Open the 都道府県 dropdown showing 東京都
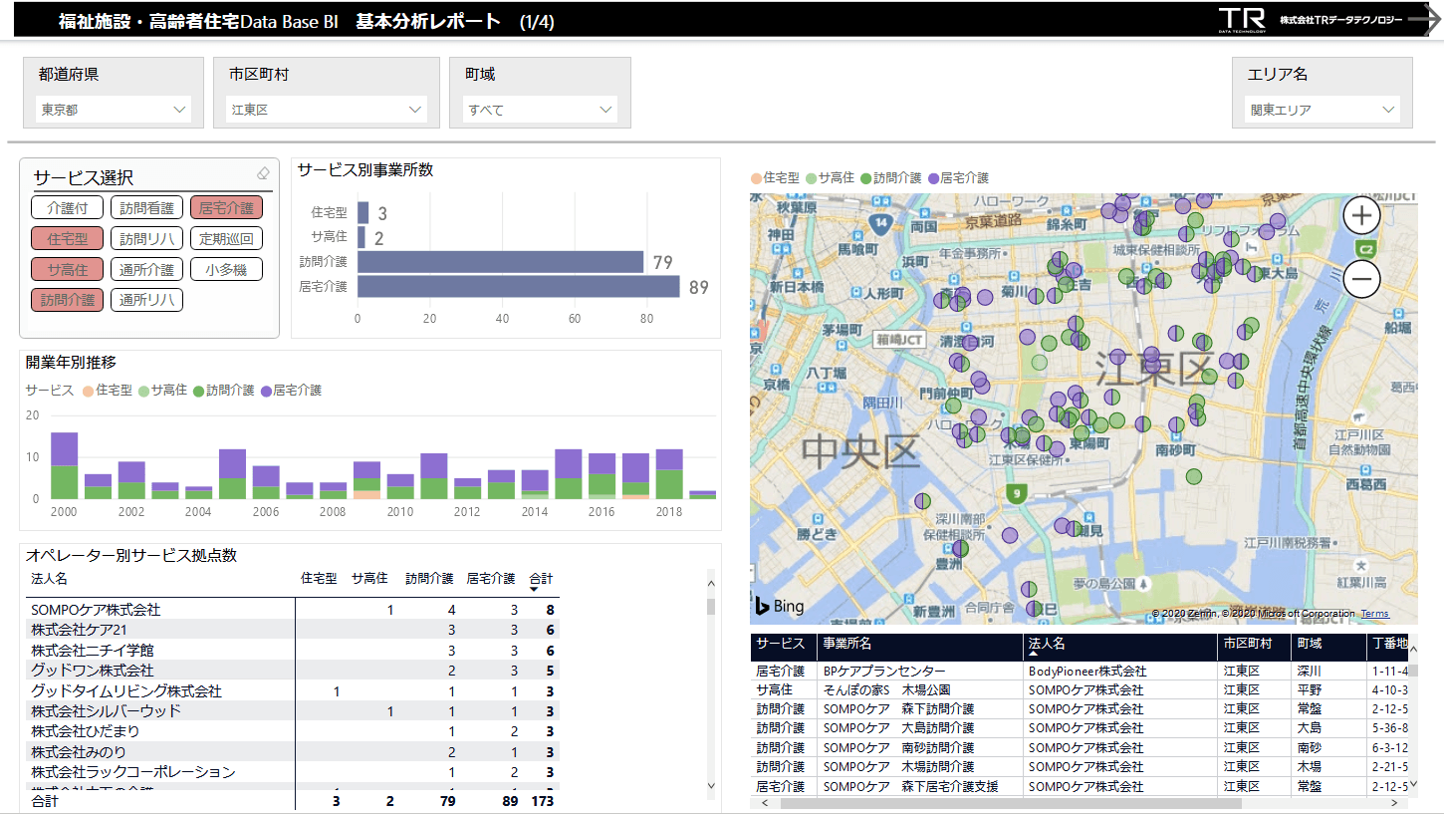The height and width of the screenshot is (814, 1444). coord(113,110)
